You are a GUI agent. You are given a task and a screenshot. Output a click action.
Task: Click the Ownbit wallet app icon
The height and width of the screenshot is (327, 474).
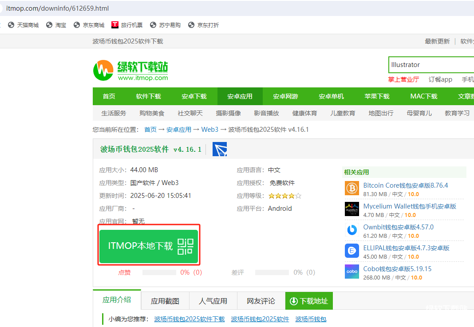coord(352,230)
